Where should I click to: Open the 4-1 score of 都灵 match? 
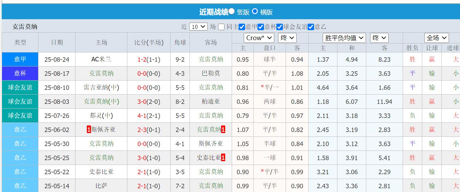pyautogui.click(x=142, y=116)
